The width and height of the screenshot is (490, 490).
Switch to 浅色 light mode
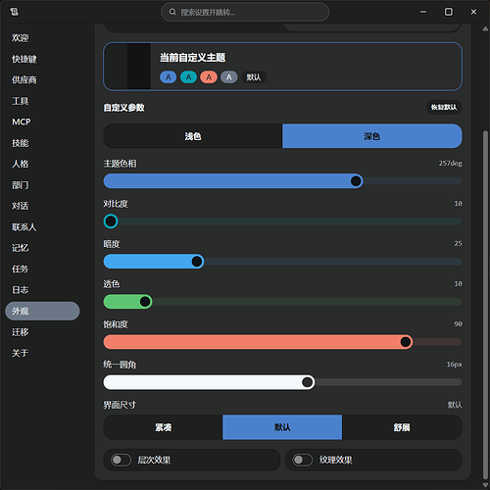pyautogui.click(x=193, y=136)
